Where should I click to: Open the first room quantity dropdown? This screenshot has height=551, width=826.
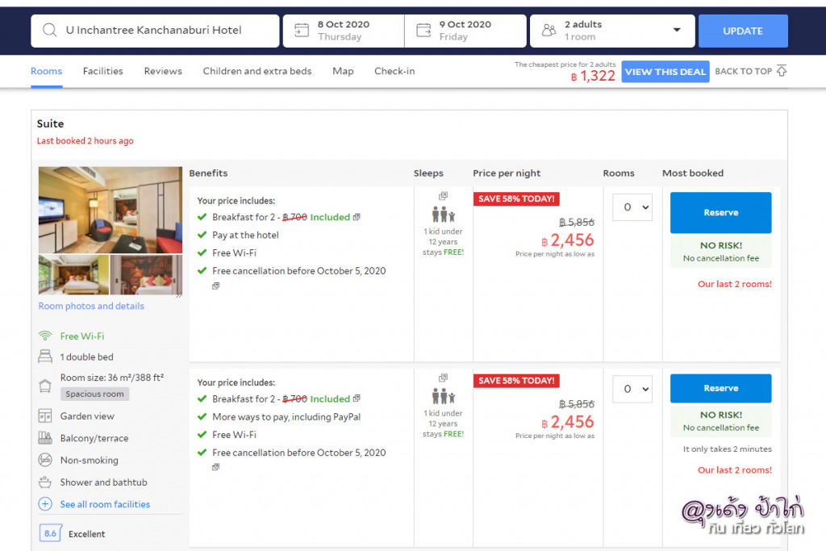(632, 207)
